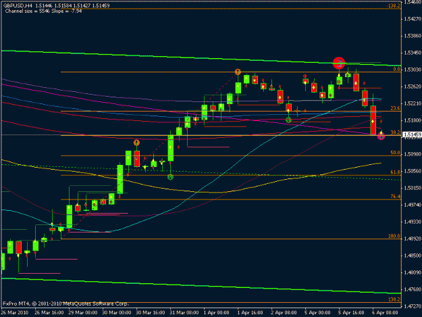This screenshot has height=317, width=422.
Task: Click the large red circle marker numbered 3
Action: [x=339, y=64]
